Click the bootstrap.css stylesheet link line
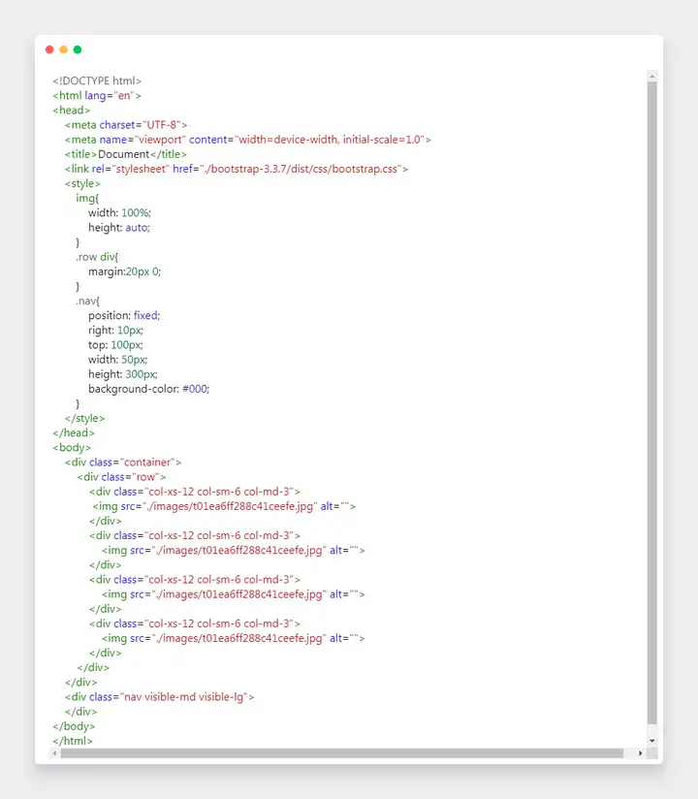Image resolution: width=698 pixels, height=799 pixels. pos(237,169)
